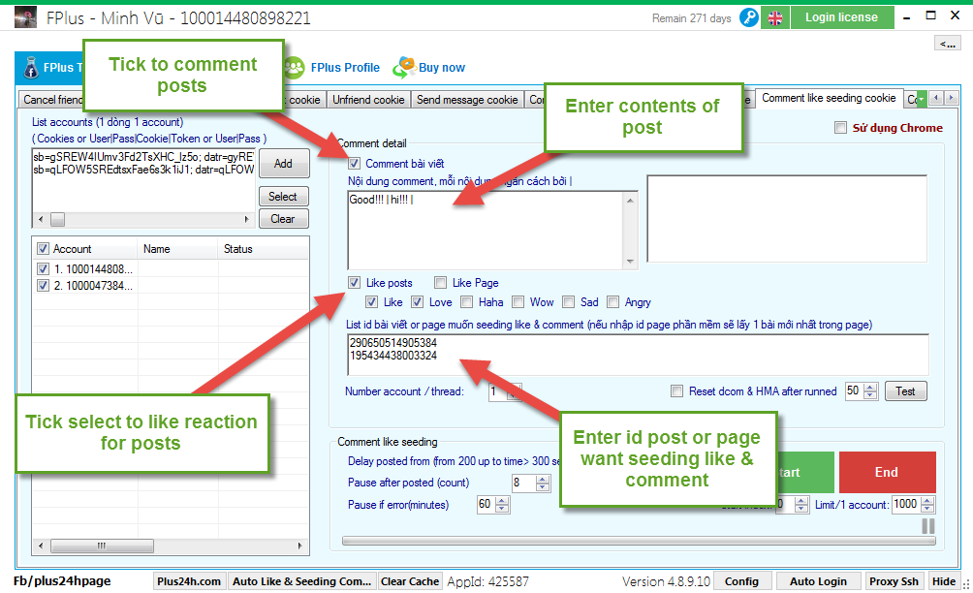Click the Auto Login button
973x593 pixels.
pos(818,581)
